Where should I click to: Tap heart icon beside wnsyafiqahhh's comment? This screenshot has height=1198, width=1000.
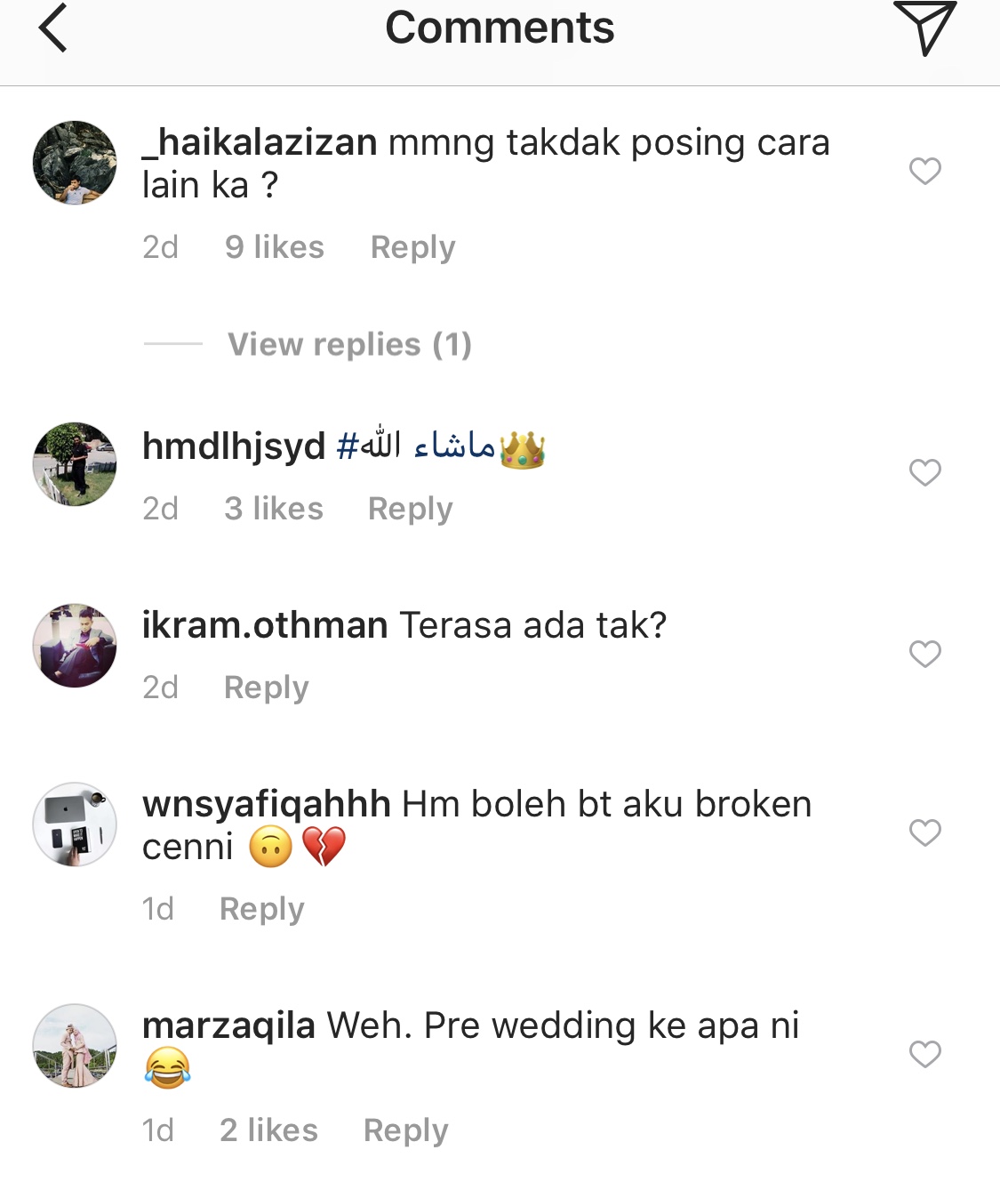pos(925,832)
